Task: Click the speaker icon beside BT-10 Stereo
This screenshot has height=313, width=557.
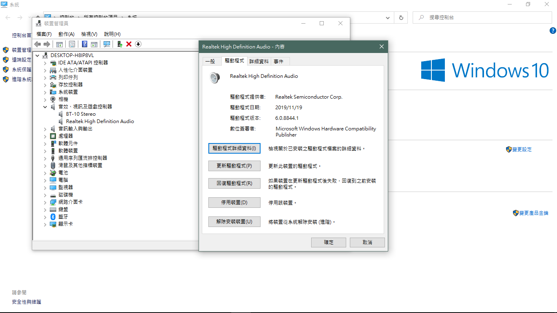Action: [x=61, y=114]
